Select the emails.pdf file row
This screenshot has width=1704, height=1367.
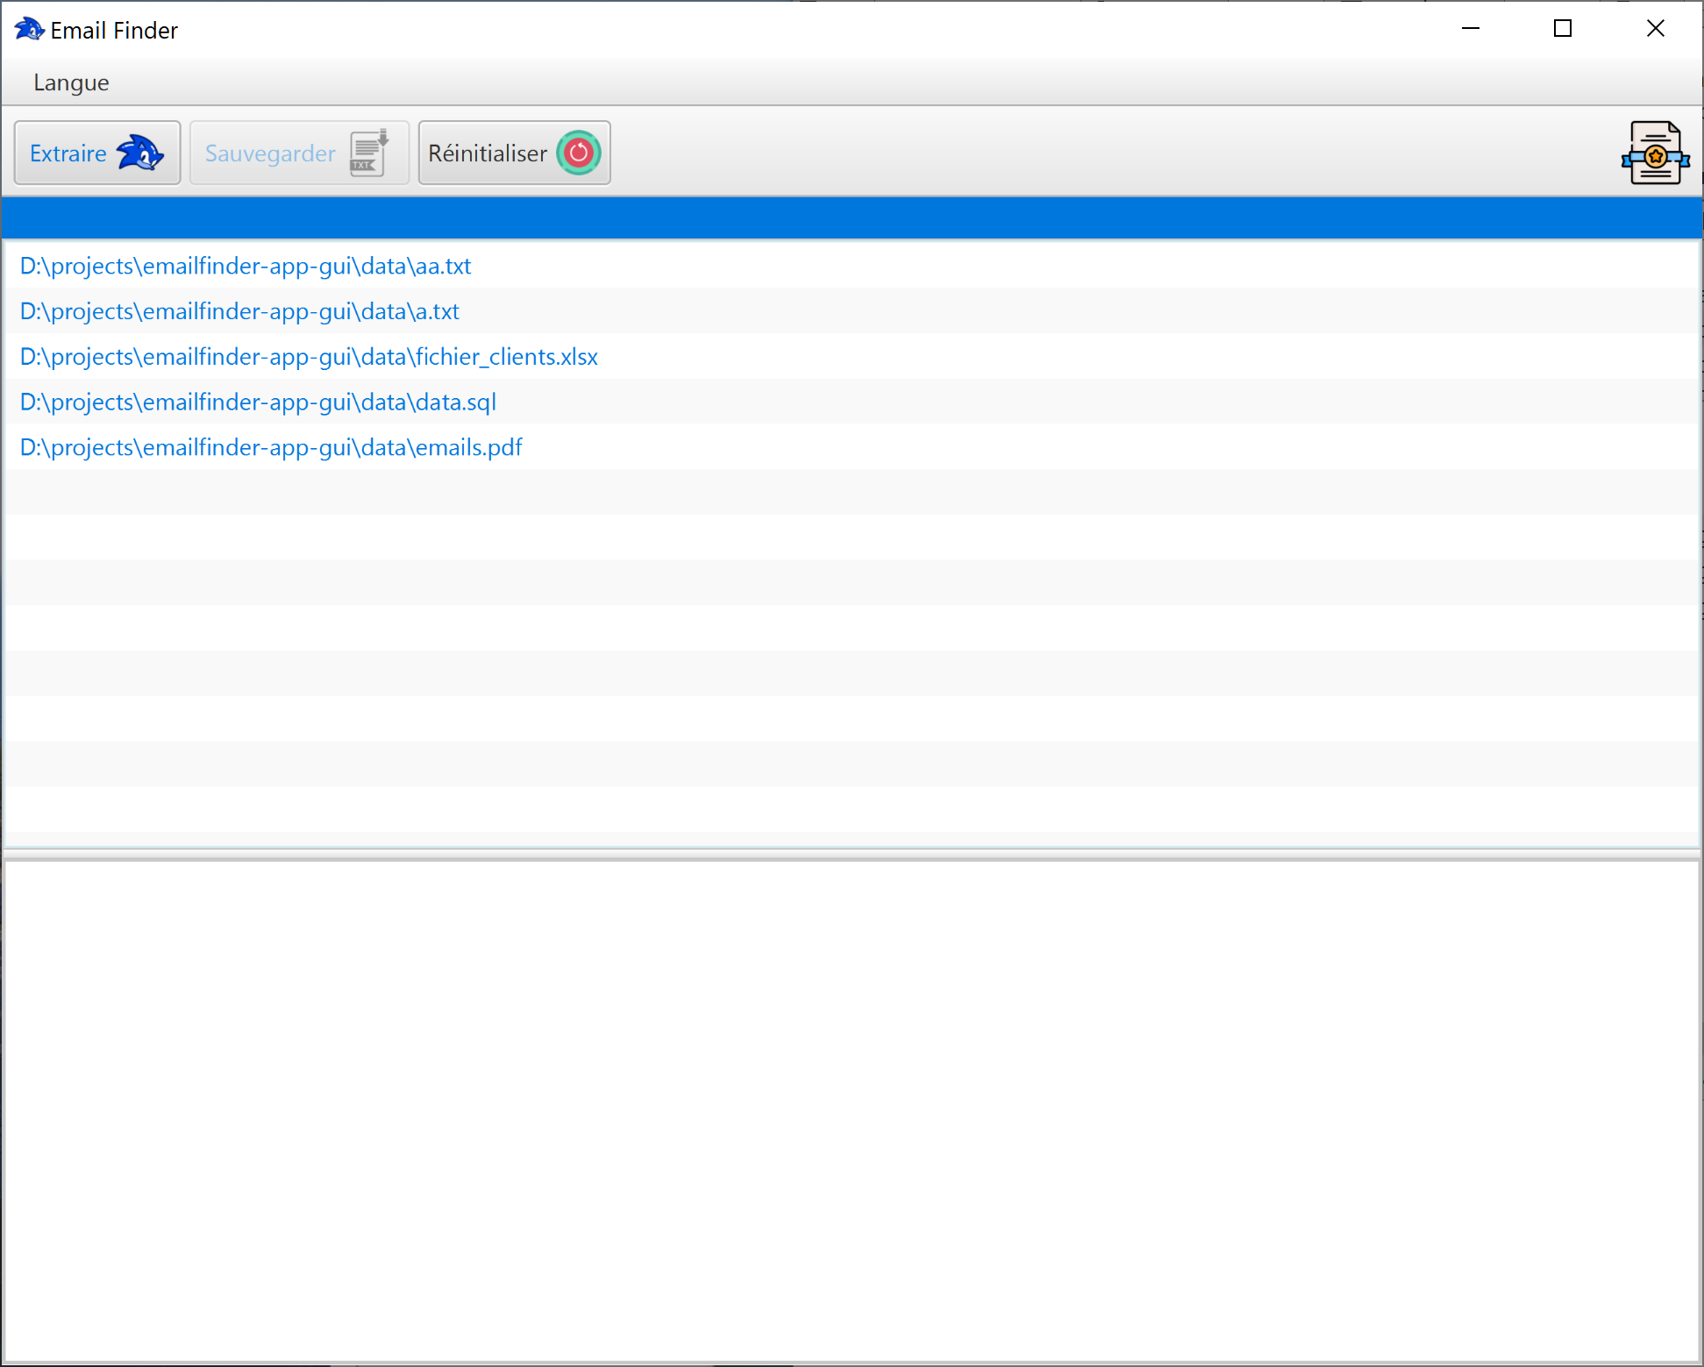[x=851, y=447]
